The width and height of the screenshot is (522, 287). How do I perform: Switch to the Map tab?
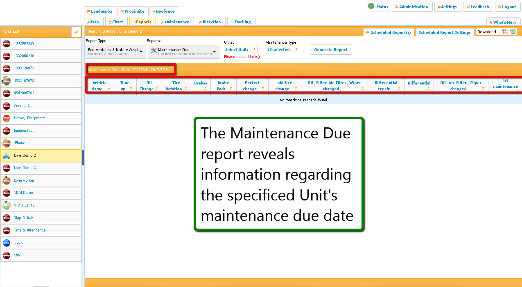[93, 22]
